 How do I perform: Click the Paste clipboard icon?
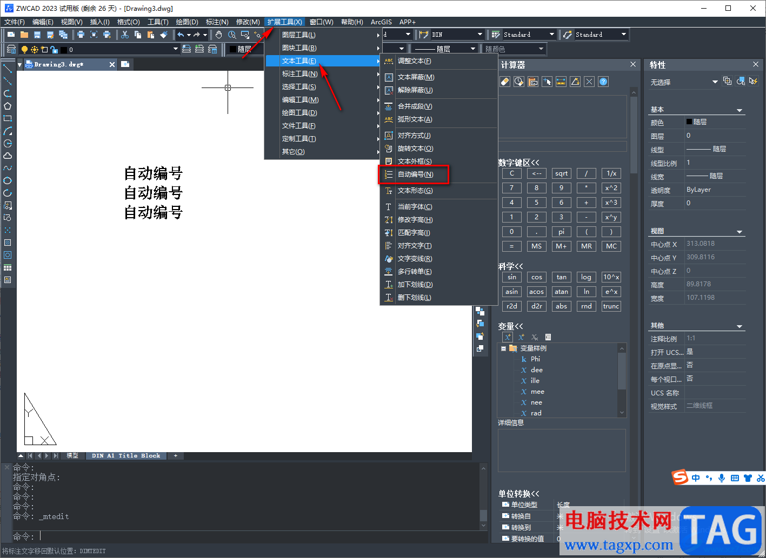point(151,35)
